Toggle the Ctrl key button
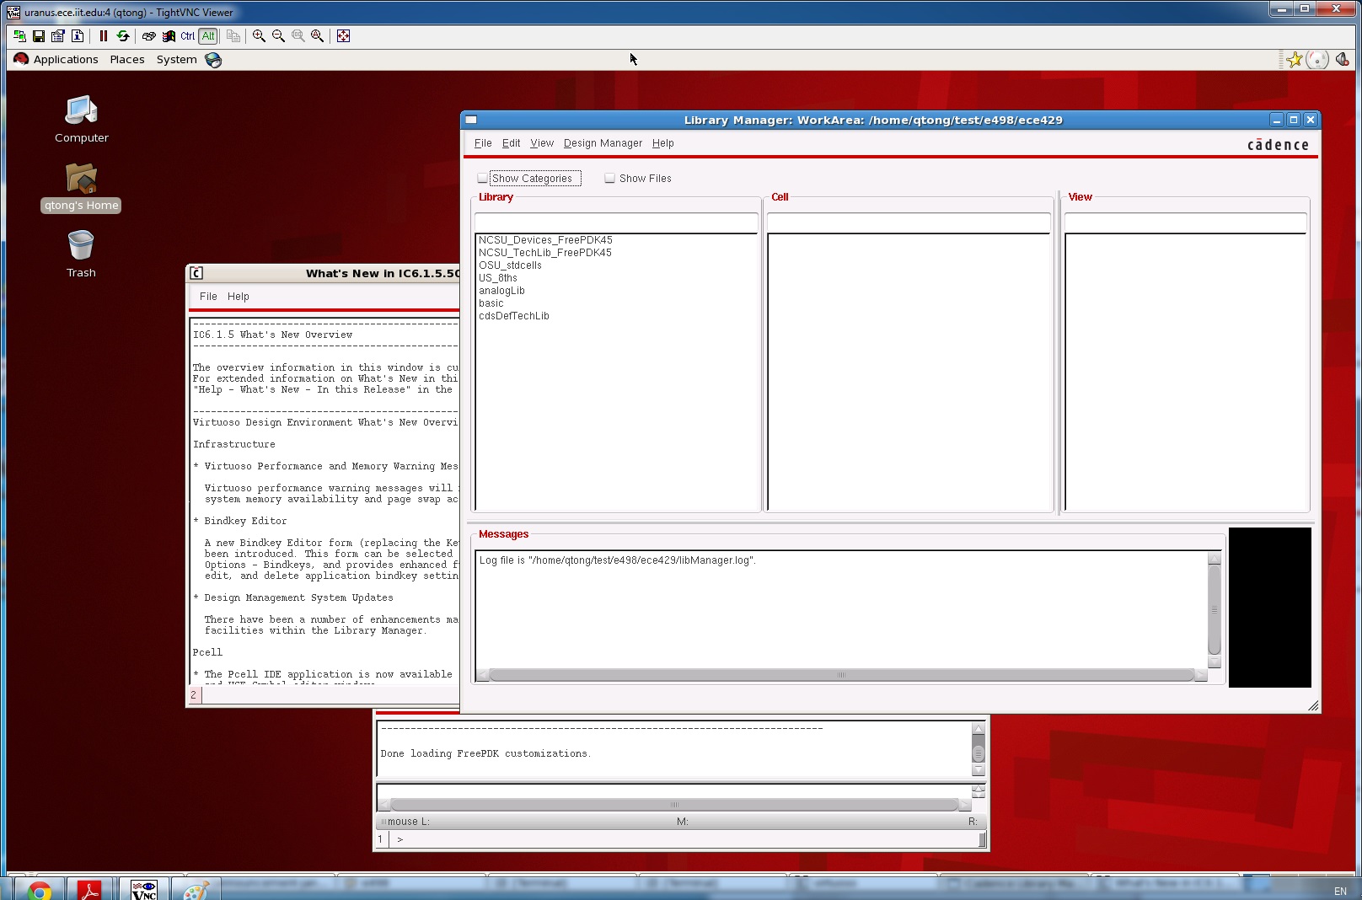The width and height of the screenshot is (1362, 900). tap(188, 36)
